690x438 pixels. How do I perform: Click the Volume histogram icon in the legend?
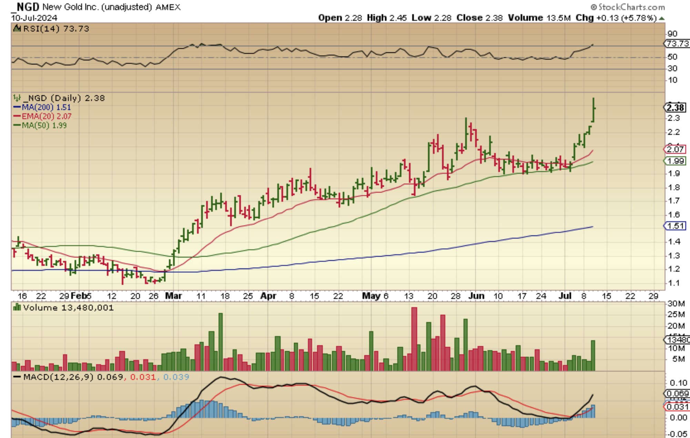click(x=17, y=307)
